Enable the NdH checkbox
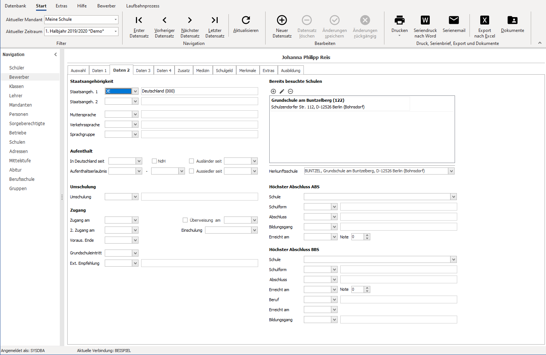 coord(154,161)
